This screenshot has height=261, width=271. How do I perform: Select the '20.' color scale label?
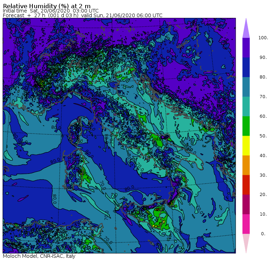(x=263, y=195)
